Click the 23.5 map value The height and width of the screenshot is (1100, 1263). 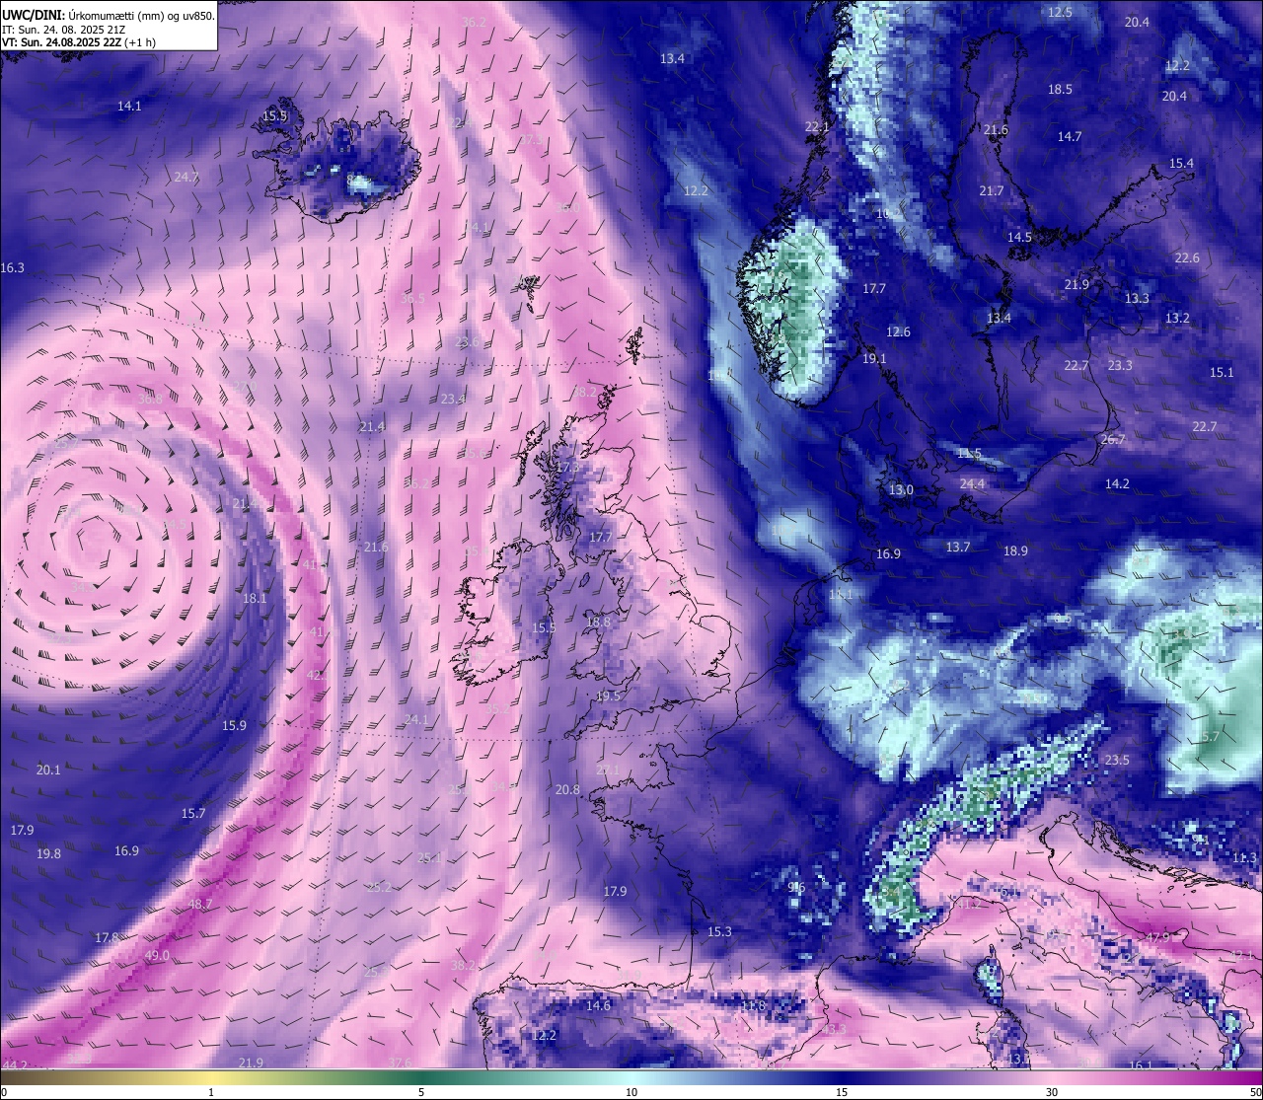coord(1117,760)
